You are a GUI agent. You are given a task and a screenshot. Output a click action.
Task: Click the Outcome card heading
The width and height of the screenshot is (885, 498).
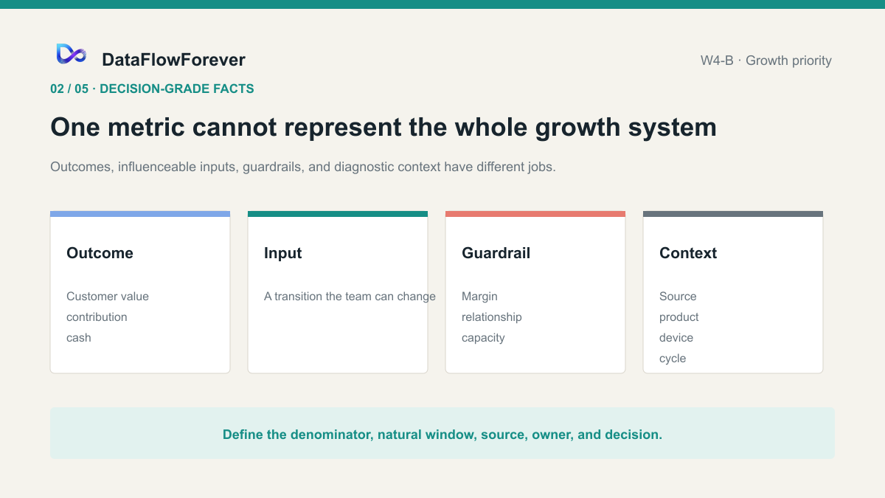pos(100,253)
